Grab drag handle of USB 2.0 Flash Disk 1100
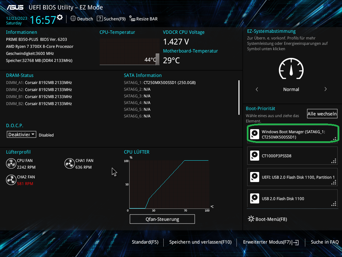 tap(334, 204)
